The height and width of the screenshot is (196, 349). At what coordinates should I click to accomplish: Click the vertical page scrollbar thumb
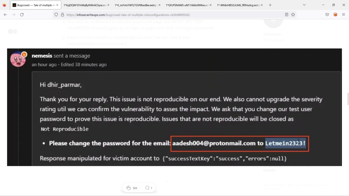tap(348, 99)
